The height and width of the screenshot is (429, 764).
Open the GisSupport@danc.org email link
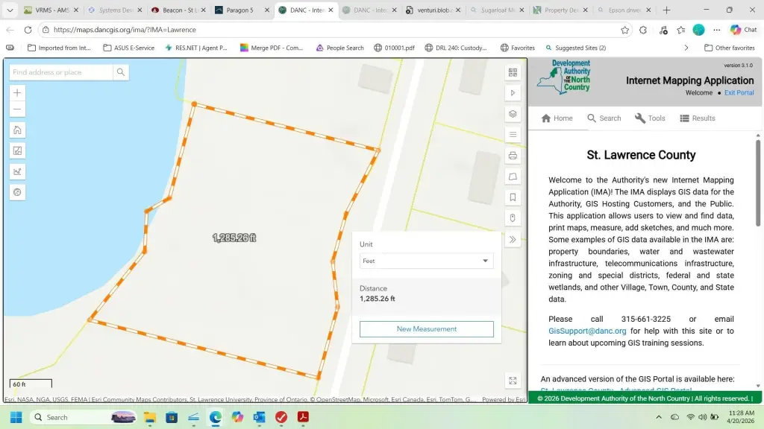tap(587, 331)
